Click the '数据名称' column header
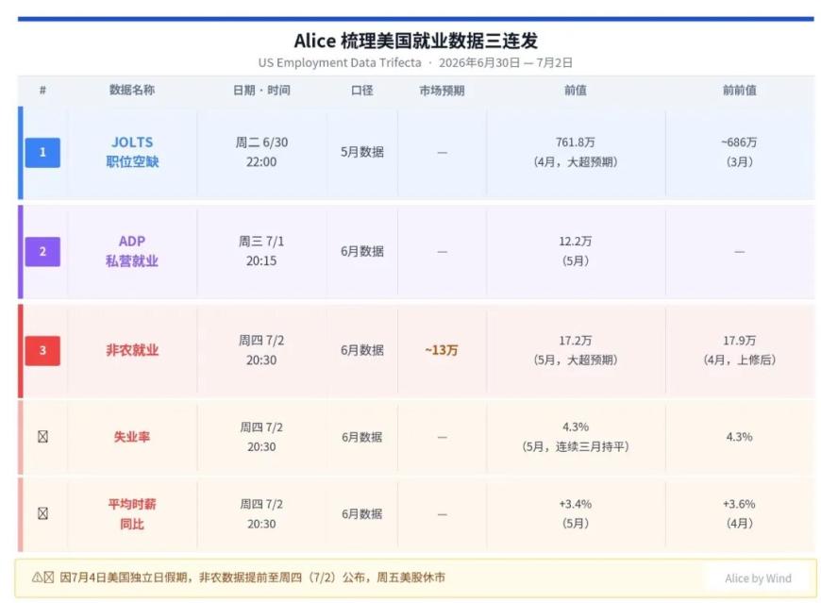Image resolution: width=821 pixels, height=603 pixels. pyautogui.click(x=132, y=90)
